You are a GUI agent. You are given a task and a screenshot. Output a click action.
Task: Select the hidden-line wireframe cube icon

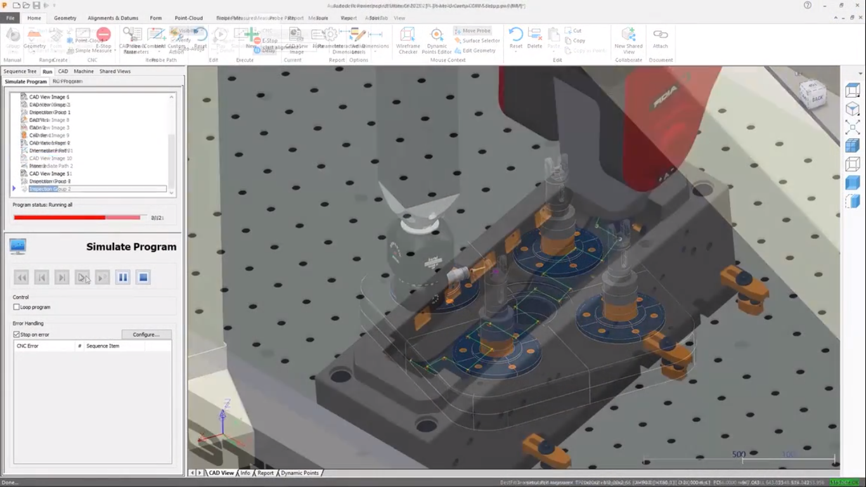(853, 165)
